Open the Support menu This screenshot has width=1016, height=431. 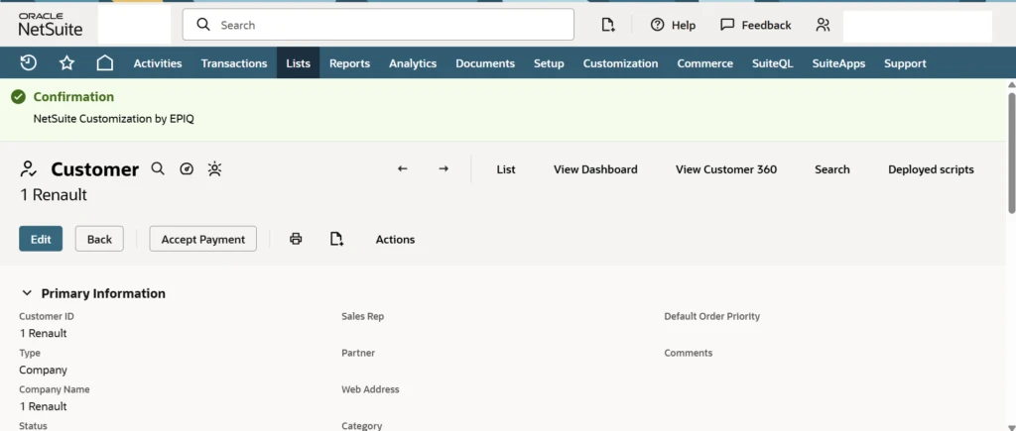coord(905,63)
